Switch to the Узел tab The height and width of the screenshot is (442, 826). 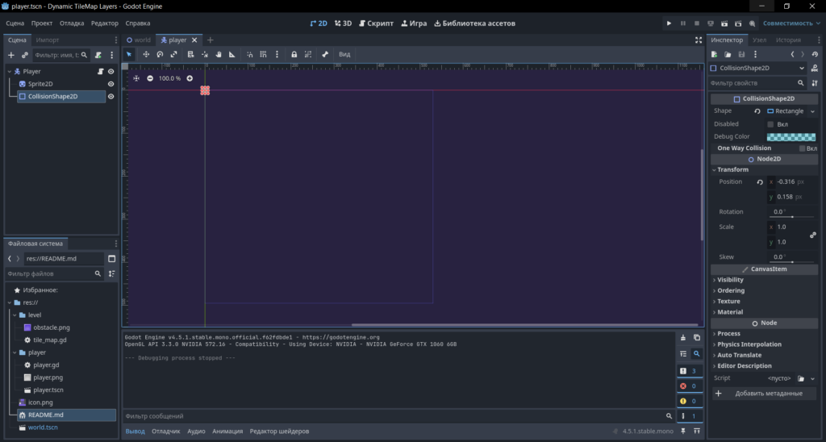coord(760,40)
